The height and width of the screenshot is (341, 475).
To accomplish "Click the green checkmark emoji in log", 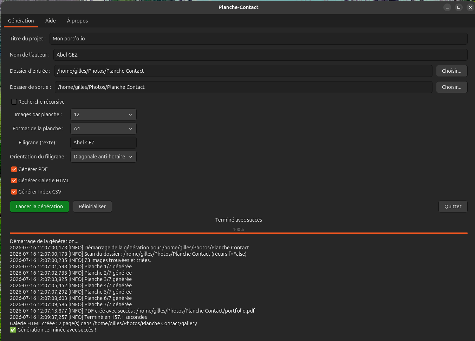I will (13, 330).
